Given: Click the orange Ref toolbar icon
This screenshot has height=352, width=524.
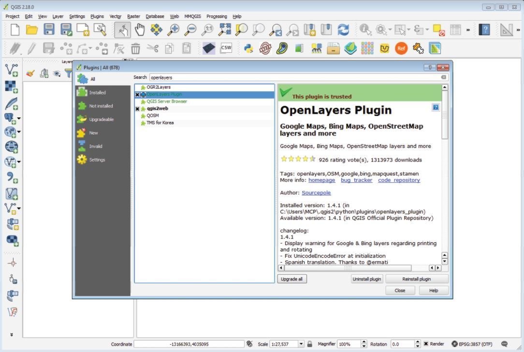Looking at the screenshot, I should click(401, 48).
